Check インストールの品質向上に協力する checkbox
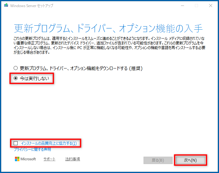This screenshot has width=219, height=173. [x=15, y=143]
